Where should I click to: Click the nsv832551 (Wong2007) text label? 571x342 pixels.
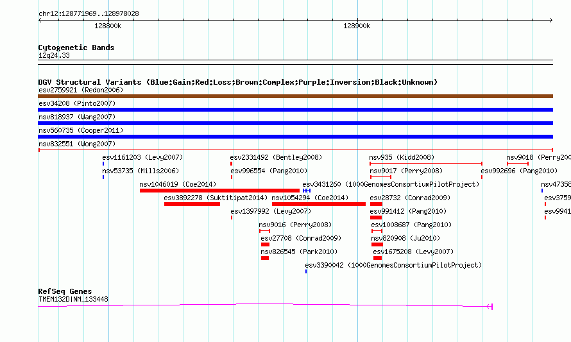77,144
